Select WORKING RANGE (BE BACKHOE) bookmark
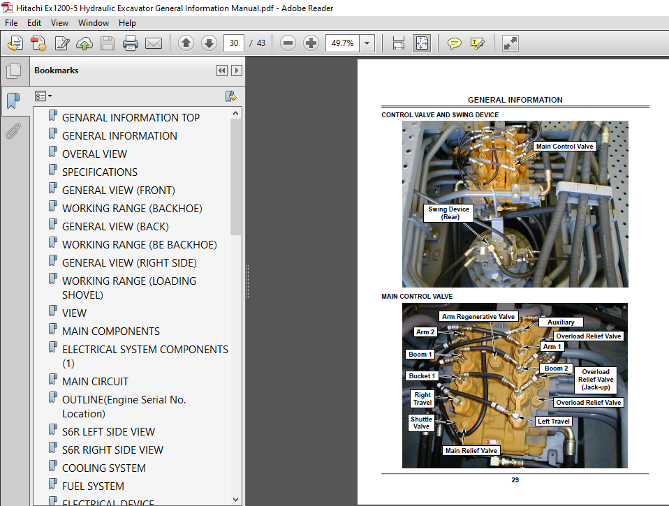Viewport: 669px width, 506px height. coord(139,245)
